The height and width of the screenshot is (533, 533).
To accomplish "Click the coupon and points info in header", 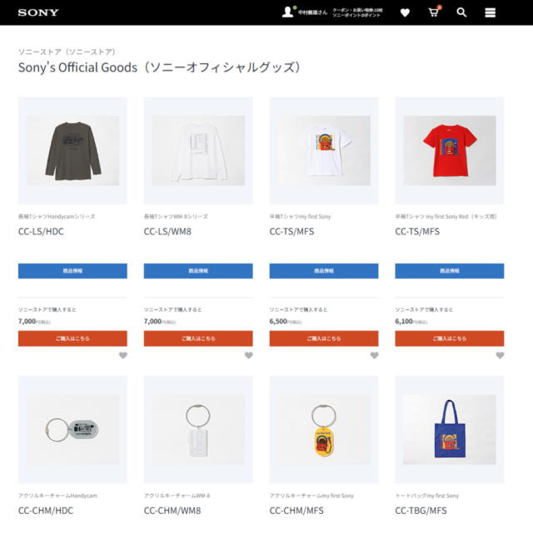I will [357, 12].
